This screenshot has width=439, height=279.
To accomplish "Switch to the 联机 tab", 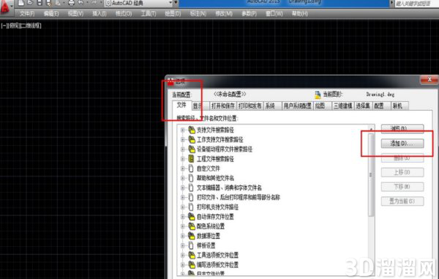I will click(x=399, y=106).
